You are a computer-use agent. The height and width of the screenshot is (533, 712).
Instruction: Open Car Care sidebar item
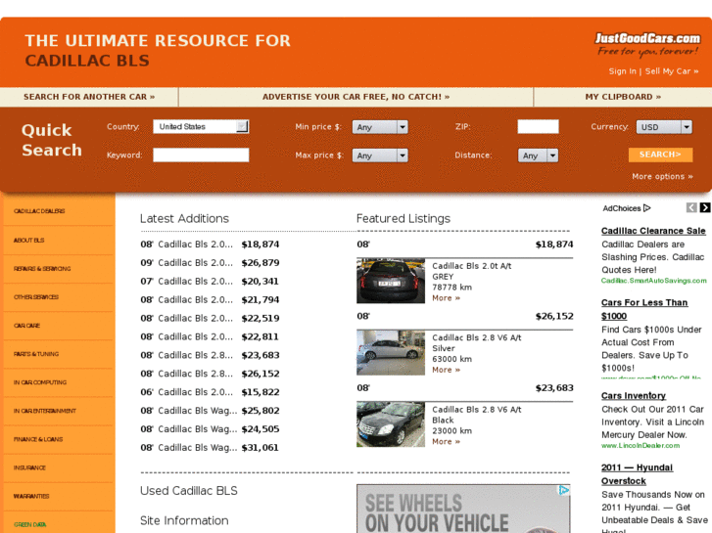tap(26, 326)
